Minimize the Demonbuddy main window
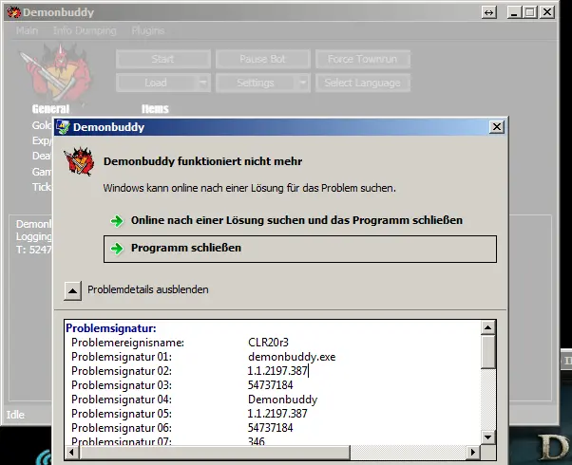 tap(514, 12)
